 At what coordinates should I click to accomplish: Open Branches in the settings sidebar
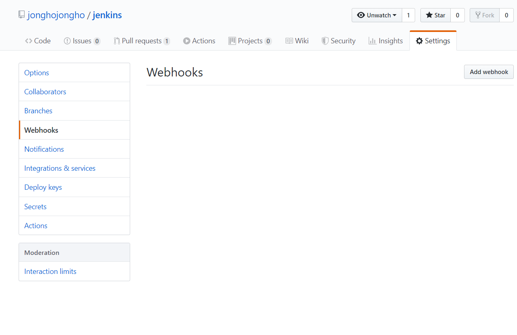click(74, 111)
